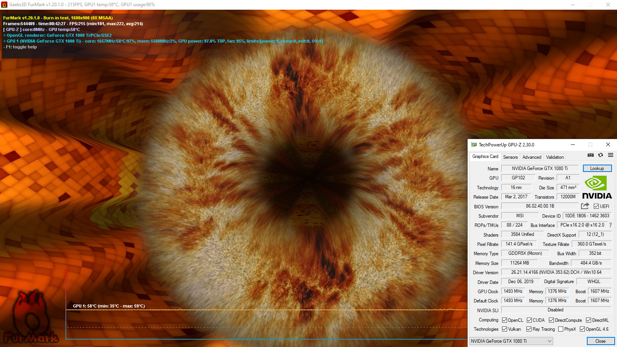Click the Revision value A1

tap(567, 178)
